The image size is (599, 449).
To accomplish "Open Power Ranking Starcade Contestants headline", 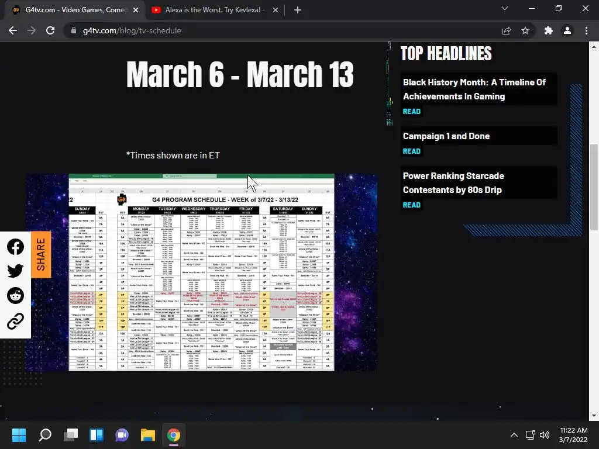I will coord(453,183).
